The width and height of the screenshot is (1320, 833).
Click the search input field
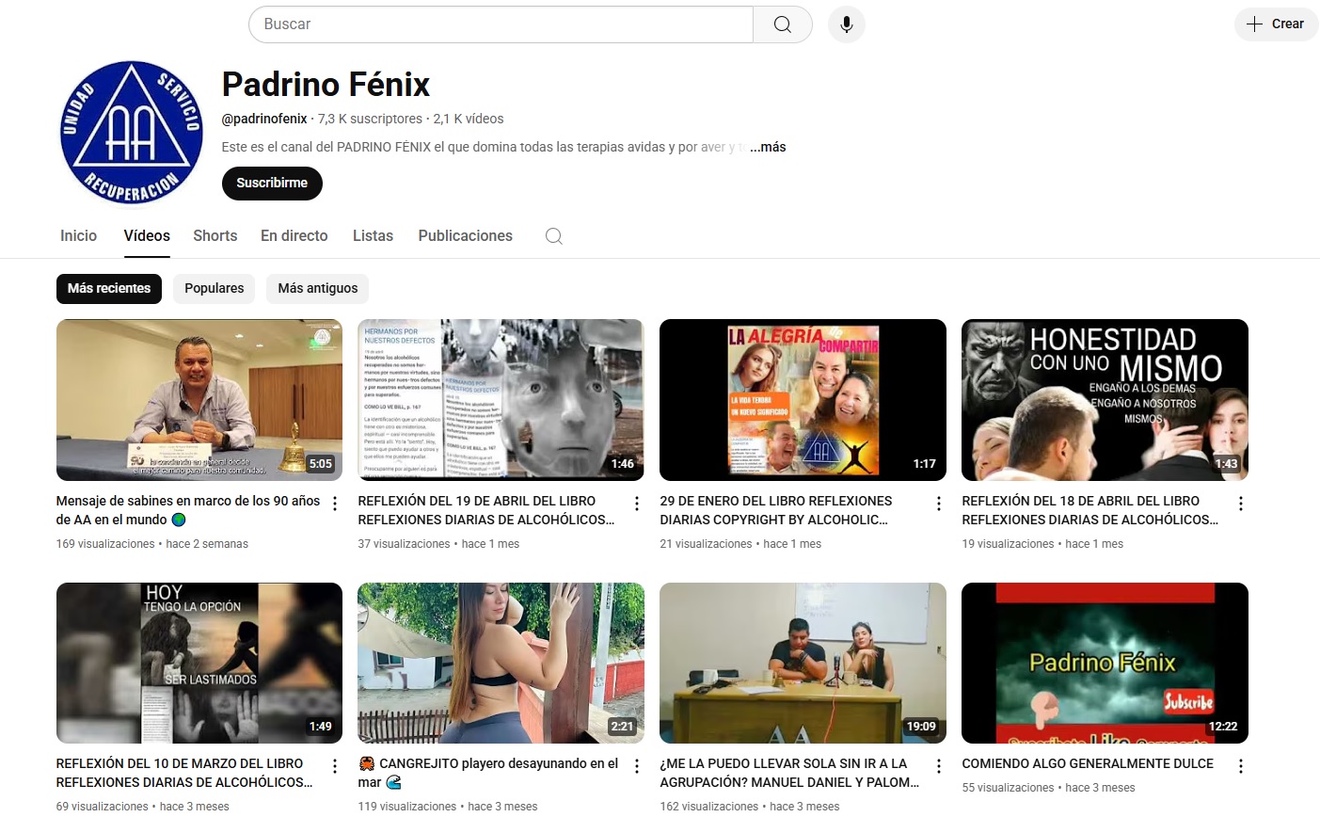click(x=499, y=24)
